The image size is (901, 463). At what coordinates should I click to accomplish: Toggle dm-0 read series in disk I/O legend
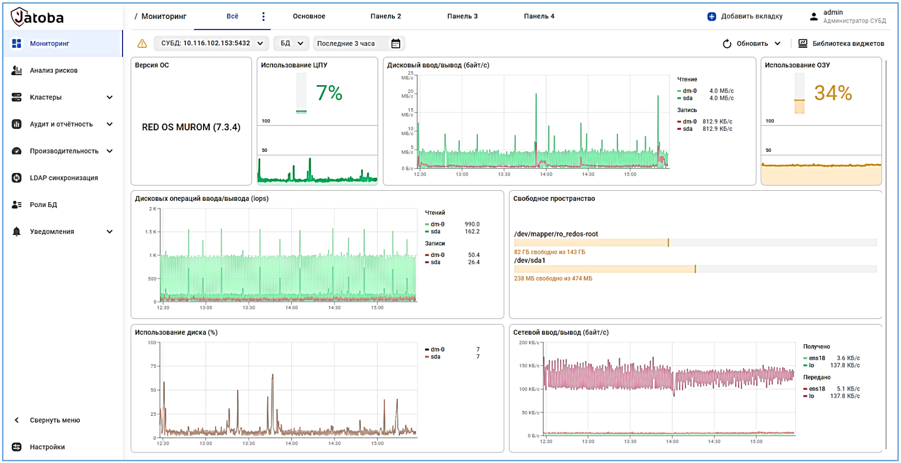pyautogui.click(x=689, y=91)
